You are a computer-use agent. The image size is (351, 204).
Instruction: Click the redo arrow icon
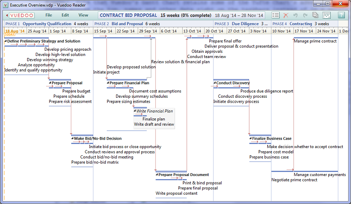pos(305,15)
